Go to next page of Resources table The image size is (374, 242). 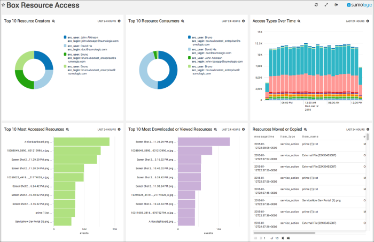click(x=283, y=238)
